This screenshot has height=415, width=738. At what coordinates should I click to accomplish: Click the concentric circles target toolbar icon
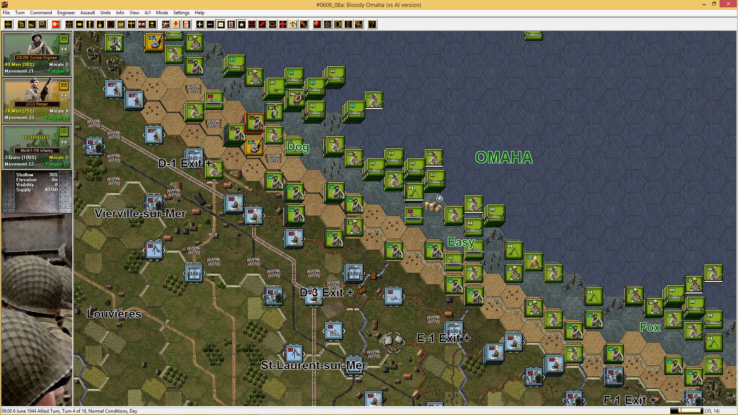coord(327,24)
